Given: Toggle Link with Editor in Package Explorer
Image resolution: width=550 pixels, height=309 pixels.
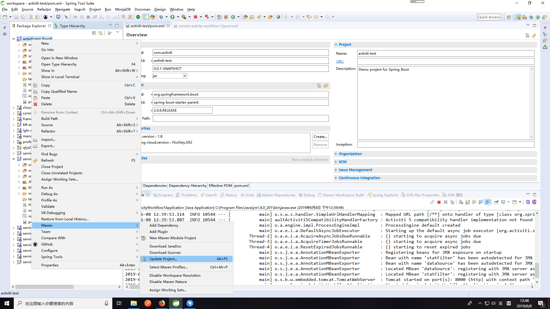Looking at the screenshot, I should pyautogui.click(x=100, y=33).
